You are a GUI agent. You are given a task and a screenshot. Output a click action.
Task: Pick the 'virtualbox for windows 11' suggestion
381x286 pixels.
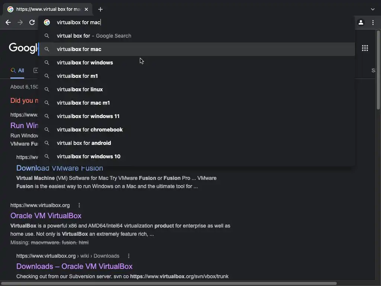point(197,116)
